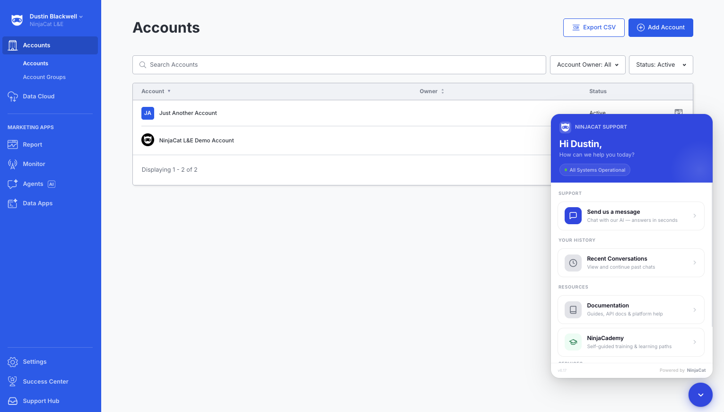Open Support Hub in sidebar
This screenshot has height=412, width=724.
click(x=41, y=401)
